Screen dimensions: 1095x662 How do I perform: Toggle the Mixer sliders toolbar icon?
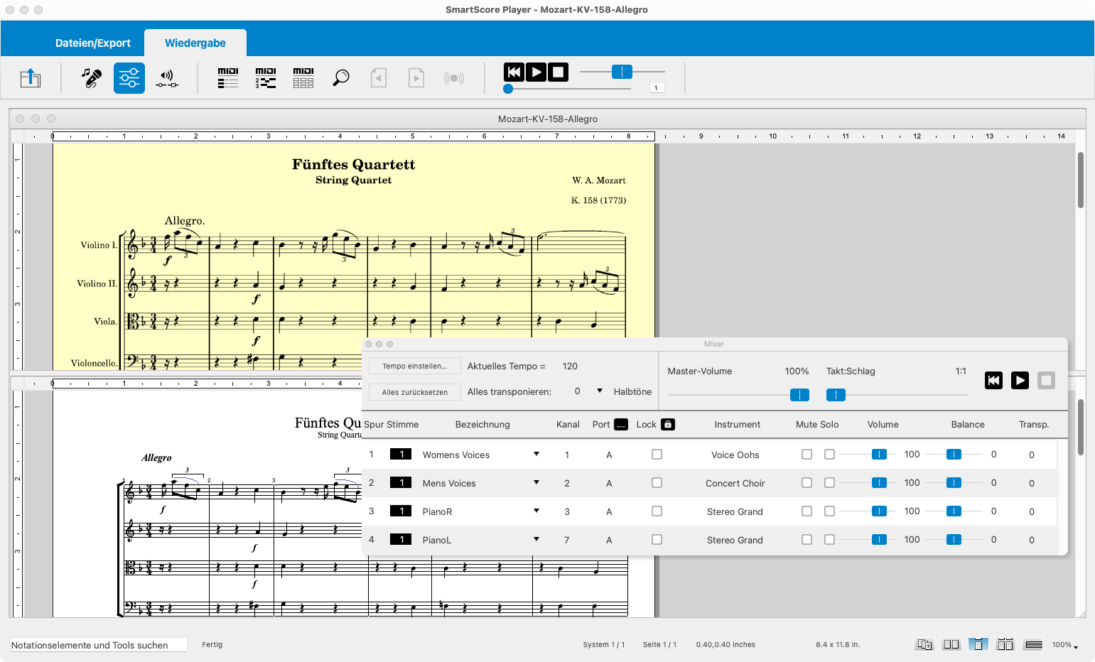tap(129, 77)
